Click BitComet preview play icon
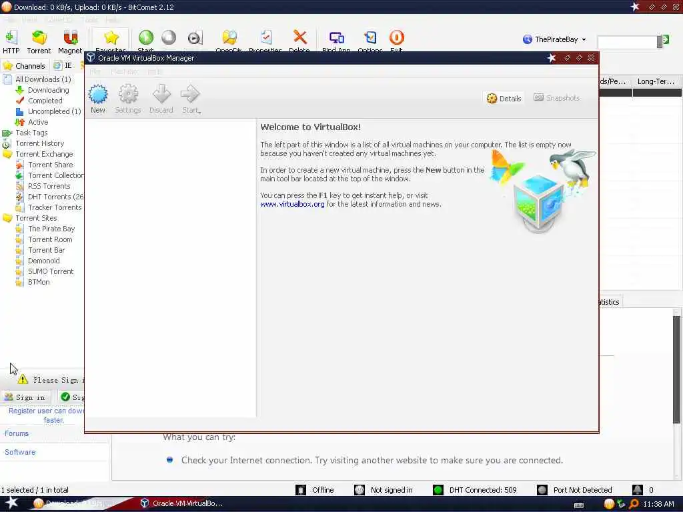683x512 pixels. pos(195,38)
